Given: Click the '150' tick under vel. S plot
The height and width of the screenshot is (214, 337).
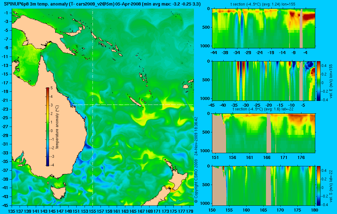Looking at the screenshot, I should tap(212, 210).
